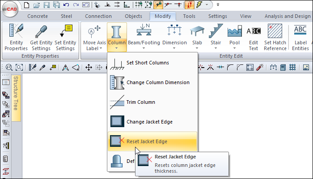Toggle the highlighted red double-arrow mode button

point(189,5)
